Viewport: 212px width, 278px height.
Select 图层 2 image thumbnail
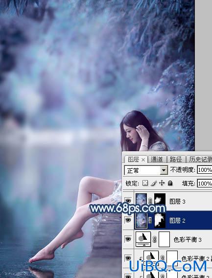point(141,220)
